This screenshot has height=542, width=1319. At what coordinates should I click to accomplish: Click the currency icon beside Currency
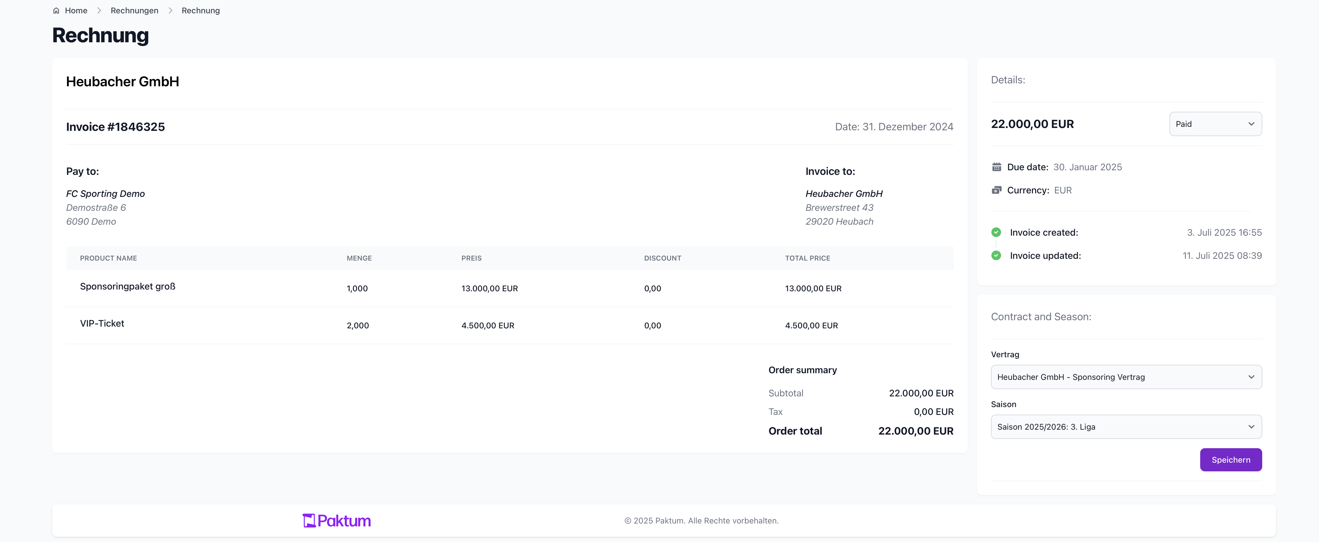(996, 191)
